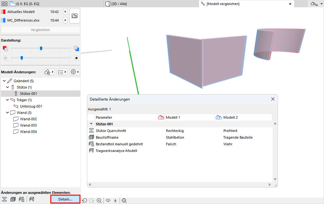Click the column cross-section change icon at the bottom
The height and width of the screenshot is (204, 324).
(x=4, y=199)
